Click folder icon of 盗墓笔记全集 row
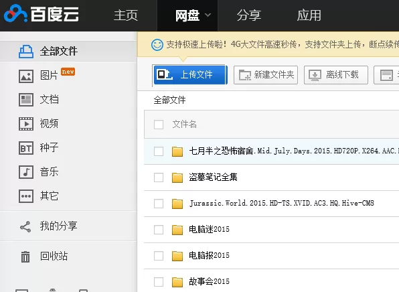Image resolution: width=399 pixels, height=292 pixels. (177, 177)
